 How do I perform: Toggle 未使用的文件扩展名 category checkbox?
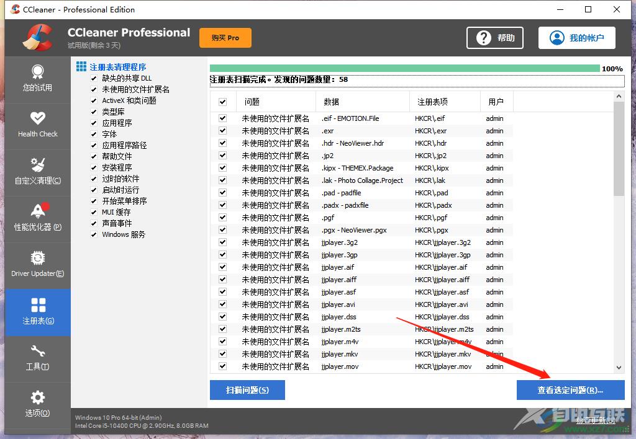94,89
